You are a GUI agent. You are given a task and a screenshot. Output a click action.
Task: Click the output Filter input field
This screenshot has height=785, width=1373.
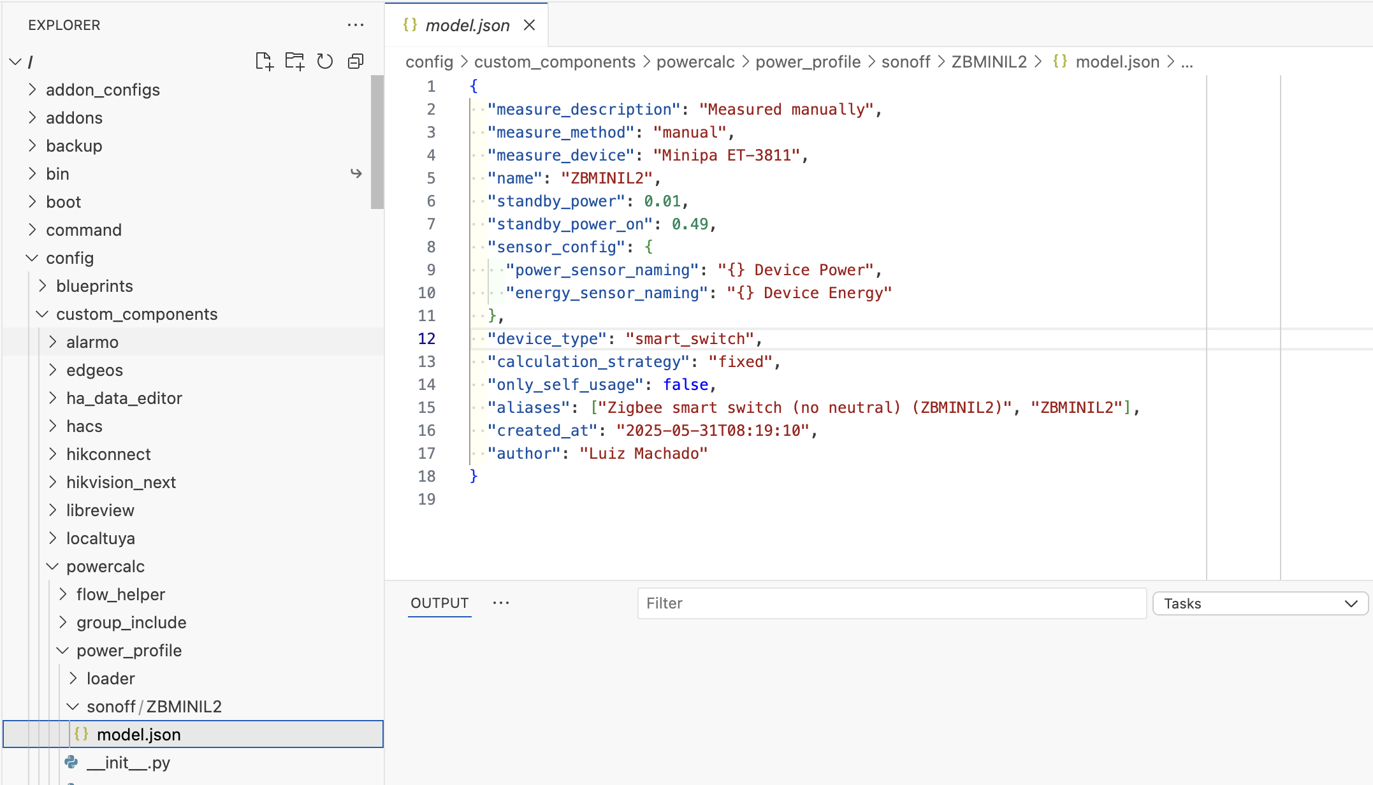(891, 603)
